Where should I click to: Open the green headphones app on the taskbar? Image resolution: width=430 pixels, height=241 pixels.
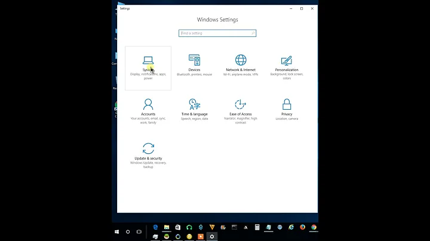tap(189, 227)
